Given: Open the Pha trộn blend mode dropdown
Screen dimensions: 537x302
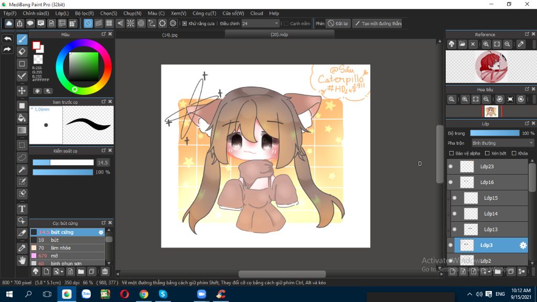Looking at the screenshot, I should click(x=502, y=143).
